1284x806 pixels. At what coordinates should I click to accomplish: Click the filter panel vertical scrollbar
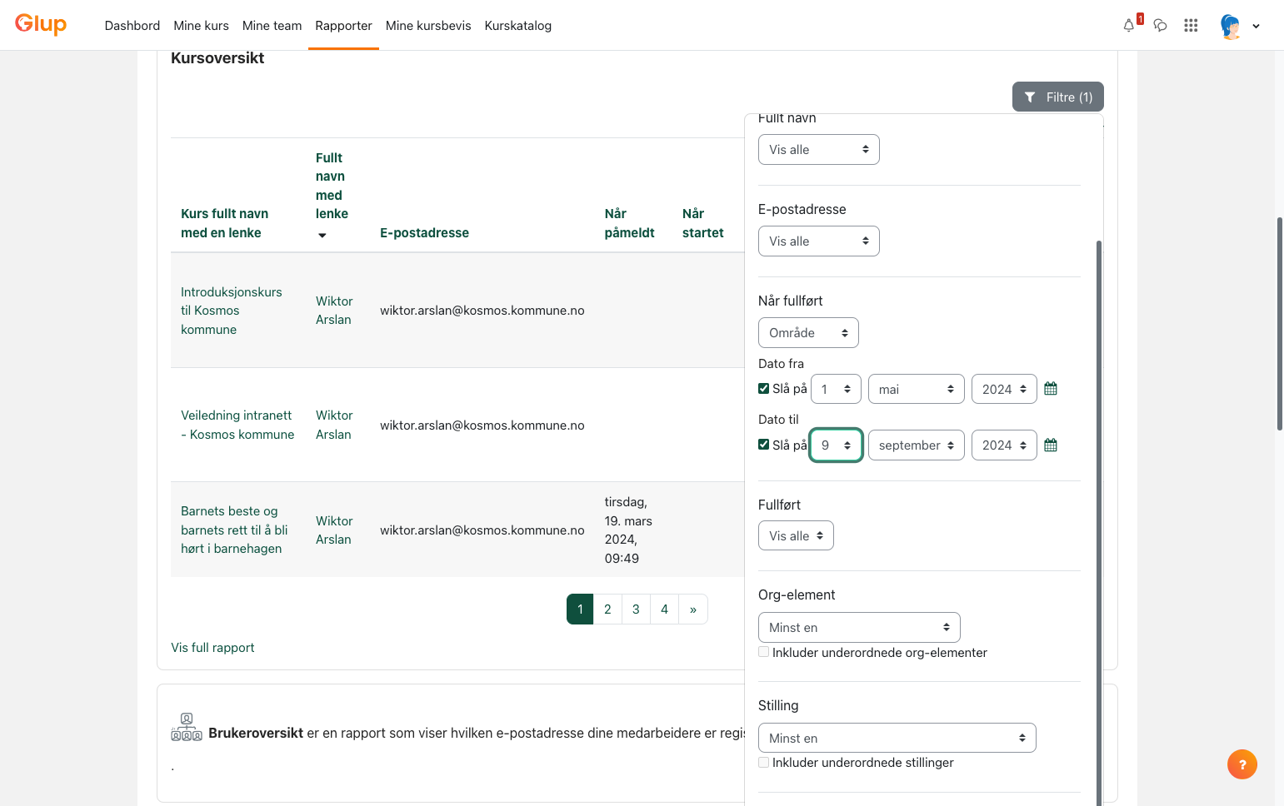click(1098, 523)
